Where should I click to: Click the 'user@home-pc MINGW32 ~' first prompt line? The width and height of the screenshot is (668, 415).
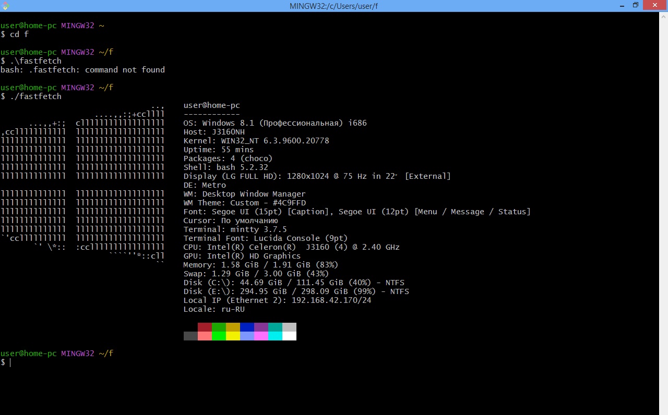pyautogui.click(x=52, y=26)
